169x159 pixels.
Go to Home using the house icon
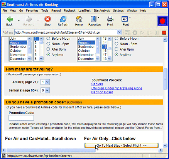click(79, 19)
